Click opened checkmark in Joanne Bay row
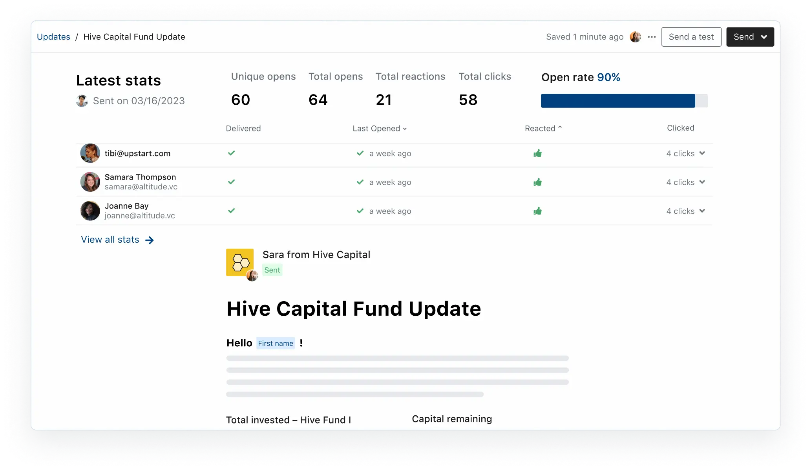 tap(360, 211)
